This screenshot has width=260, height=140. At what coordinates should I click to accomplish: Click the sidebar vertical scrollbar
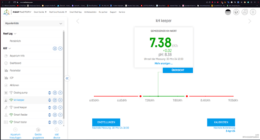64,75
